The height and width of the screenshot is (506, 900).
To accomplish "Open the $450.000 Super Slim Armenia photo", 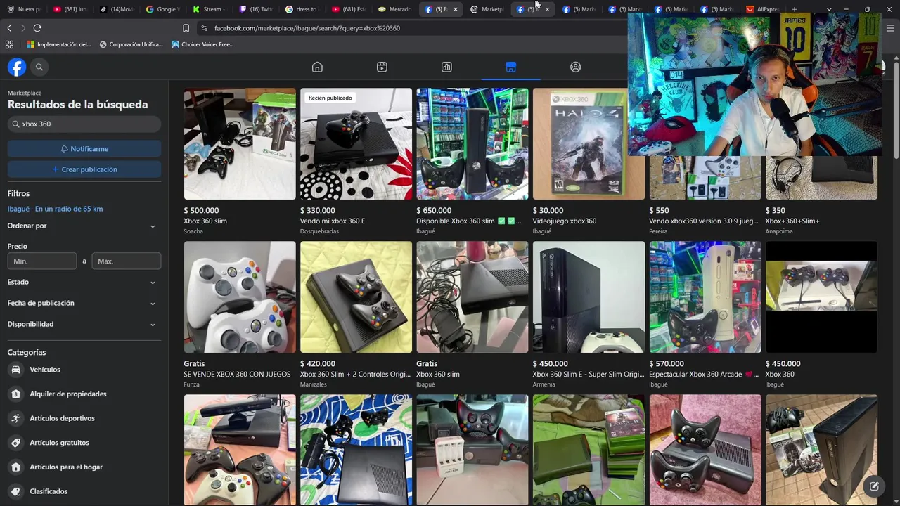I will (x=589, y=297).
